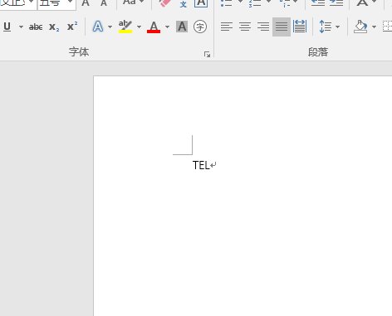
Task: Apply distributed alignment
Action: [300, 27]
